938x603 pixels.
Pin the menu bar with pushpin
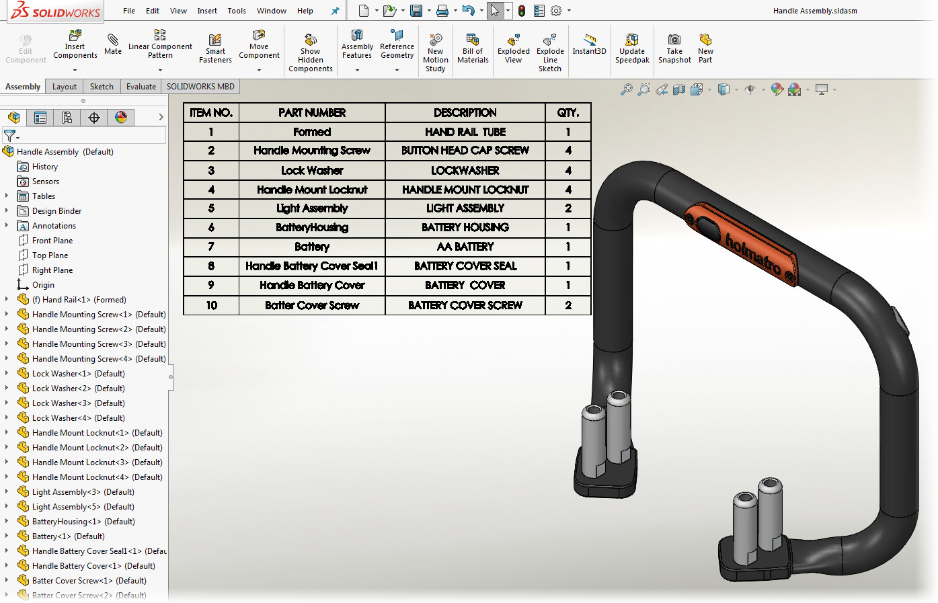(x=335, y=11)
